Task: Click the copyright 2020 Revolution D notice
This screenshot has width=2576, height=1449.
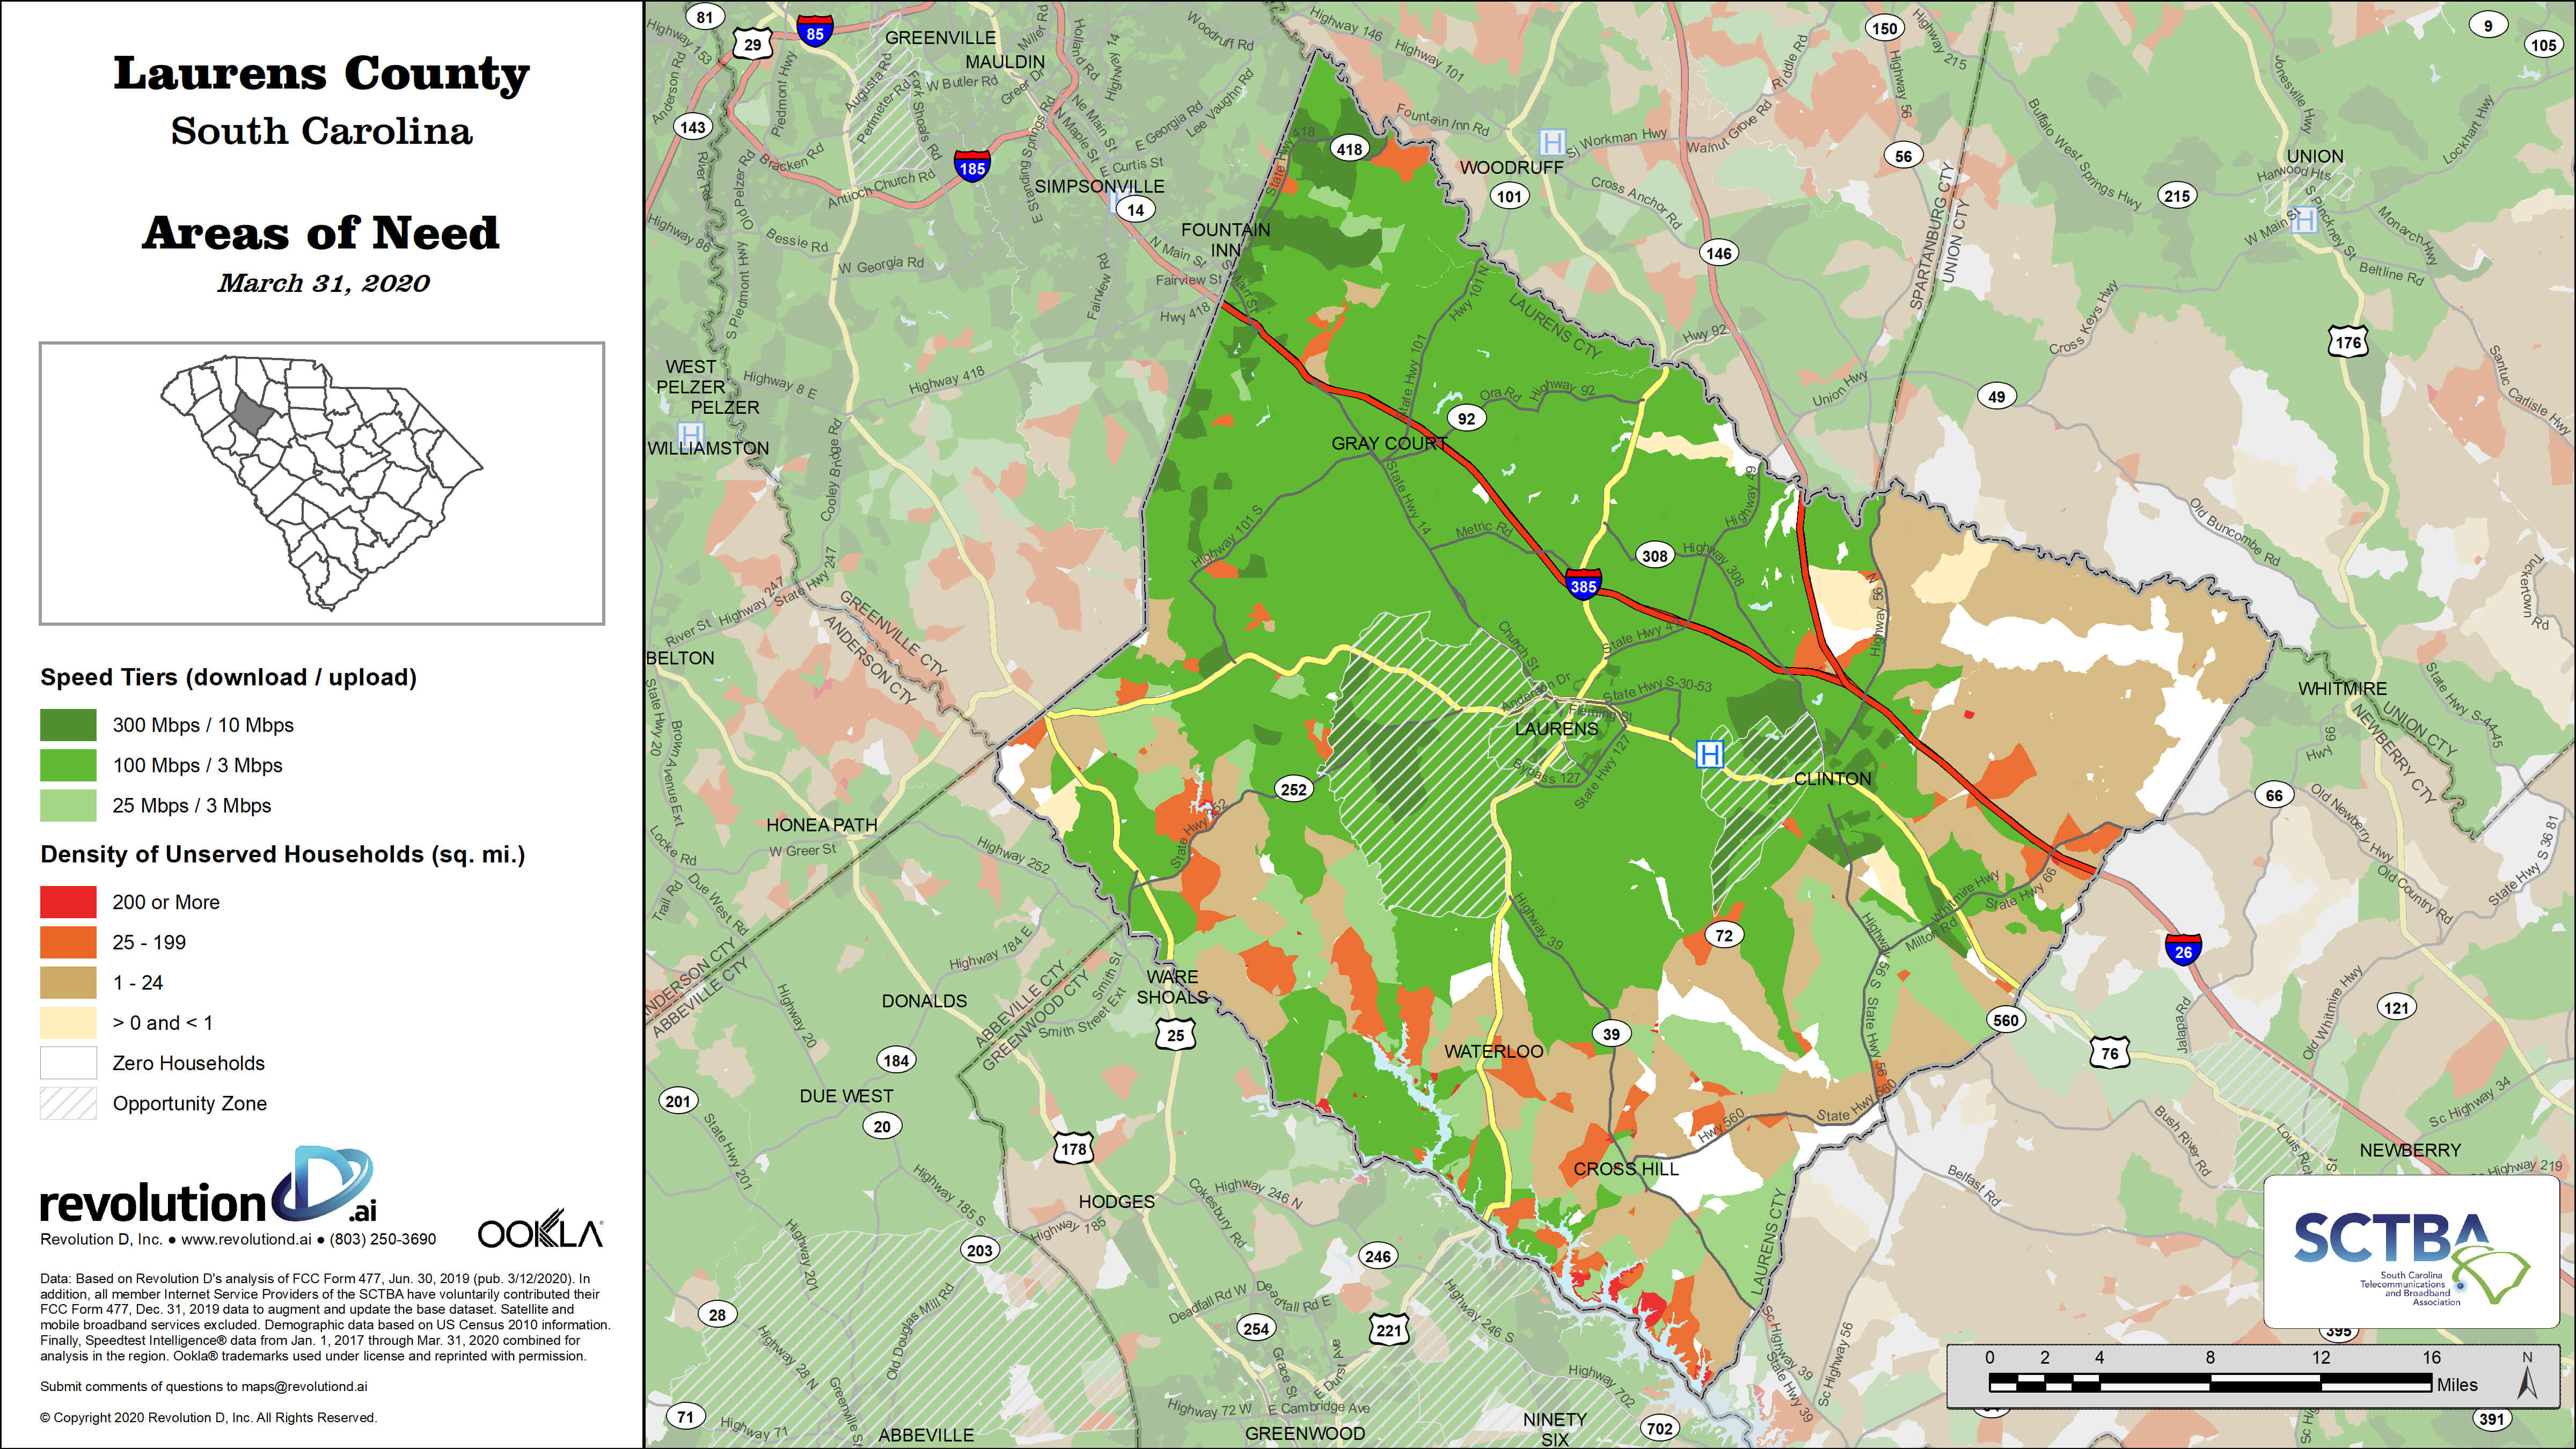Action: point(208,1417)
